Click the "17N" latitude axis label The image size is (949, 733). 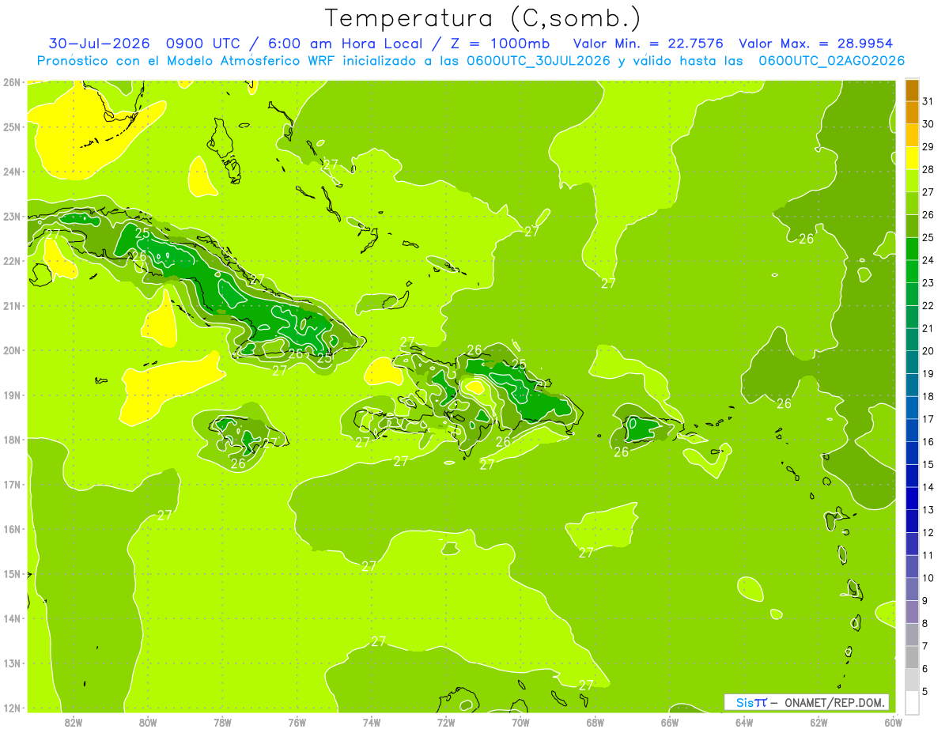pyautogui.click(x=11, y=485)
